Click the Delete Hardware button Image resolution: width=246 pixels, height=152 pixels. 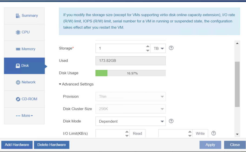[x=52, y=145]
